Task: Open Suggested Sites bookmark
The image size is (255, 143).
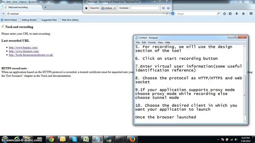Action: coord(47,20)
